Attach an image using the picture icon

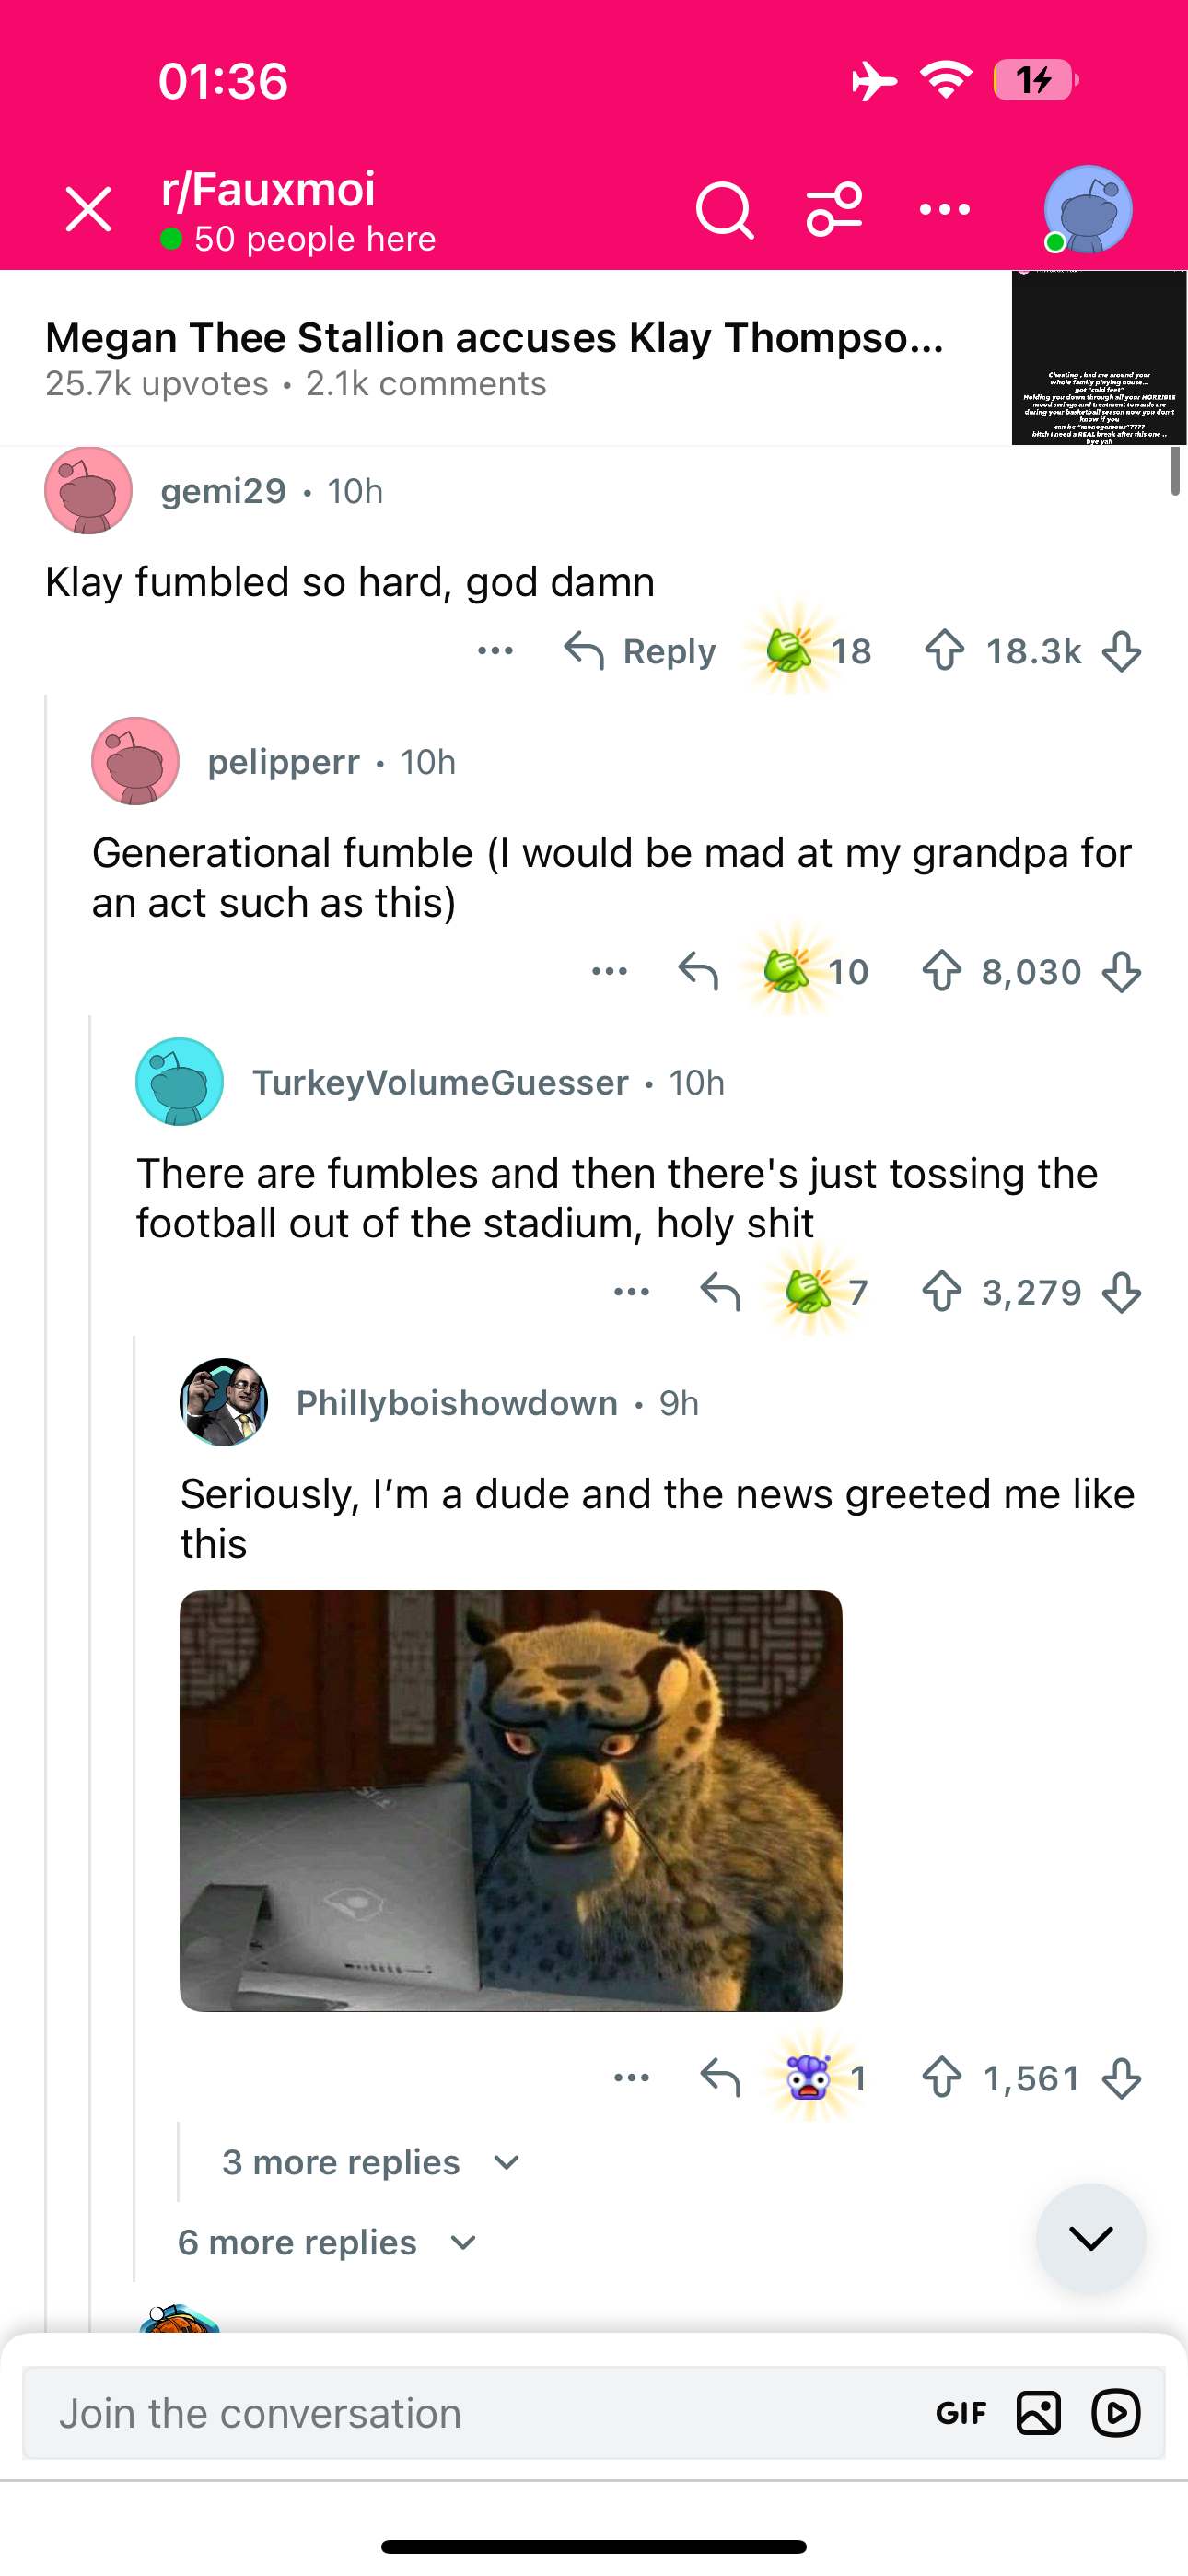tap(1038, 2414)
